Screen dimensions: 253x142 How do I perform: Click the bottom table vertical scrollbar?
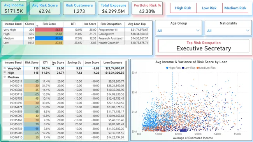coord(126,94)
